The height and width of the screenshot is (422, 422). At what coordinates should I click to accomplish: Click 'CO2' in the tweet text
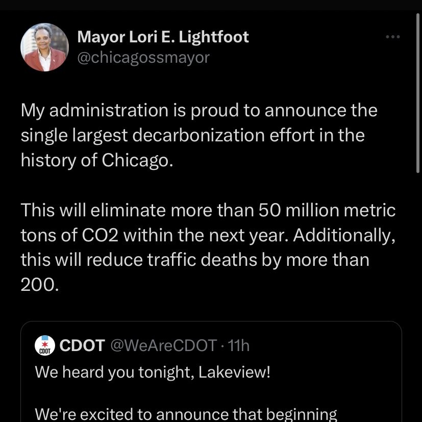[100, 235]
